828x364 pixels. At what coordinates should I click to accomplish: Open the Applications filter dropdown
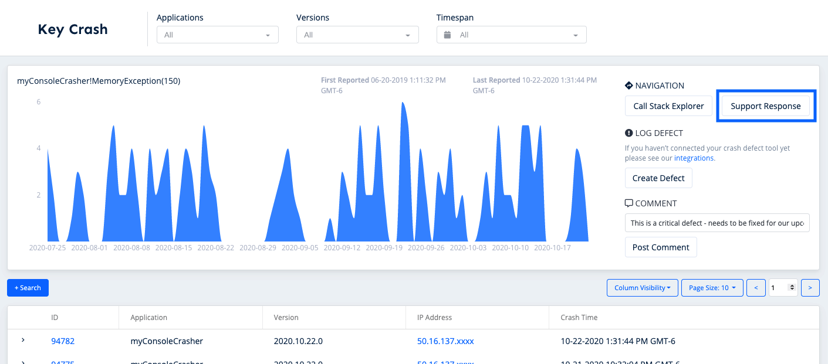[x=217, y=35]
